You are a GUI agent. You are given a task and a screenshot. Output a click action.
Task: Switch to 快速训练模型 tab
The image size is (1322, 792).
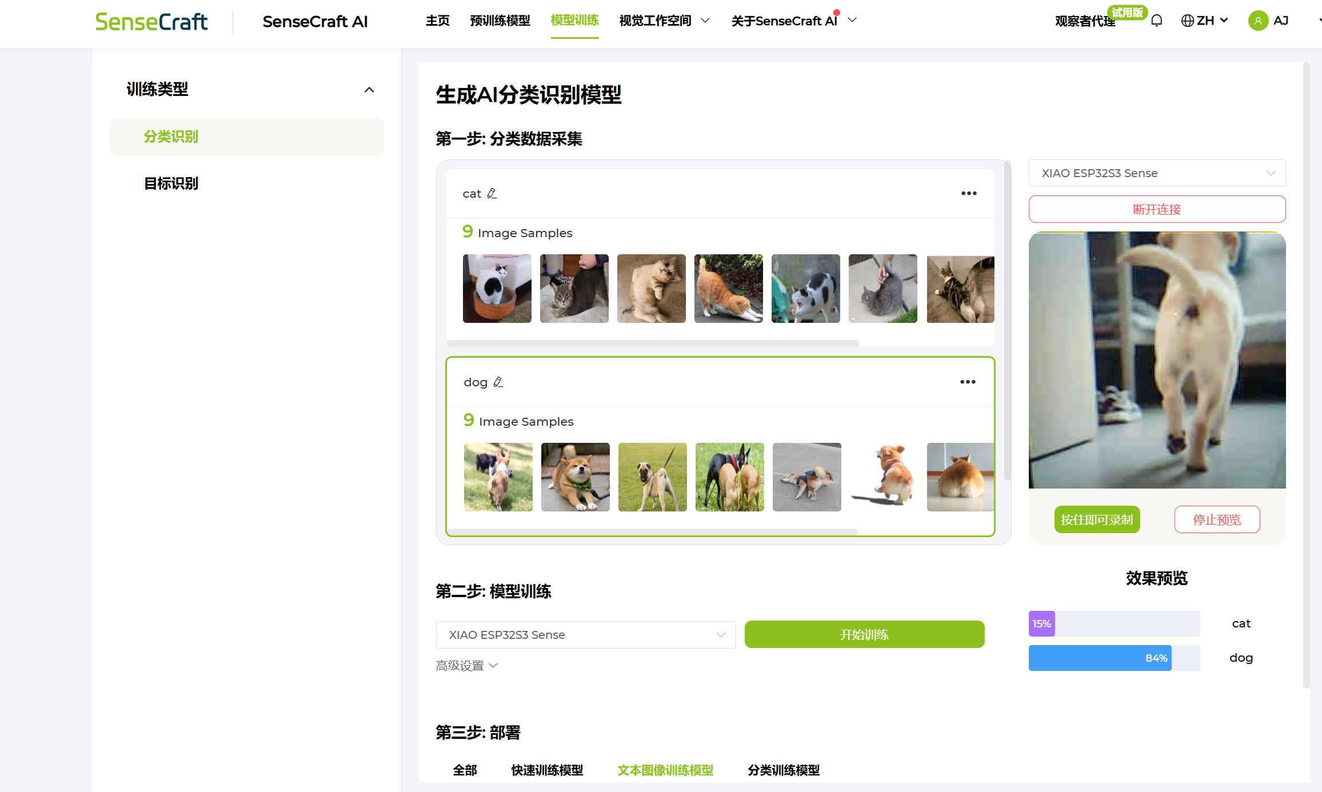point(547,770)
